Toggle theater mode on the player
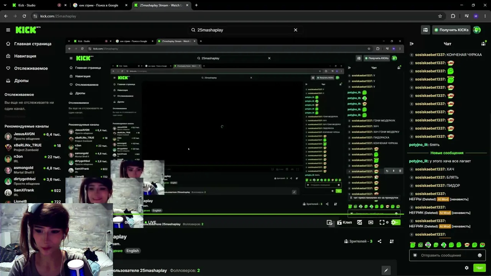Image resolution: width=491 pixels, height=276 pixels. tap(371, 222)
